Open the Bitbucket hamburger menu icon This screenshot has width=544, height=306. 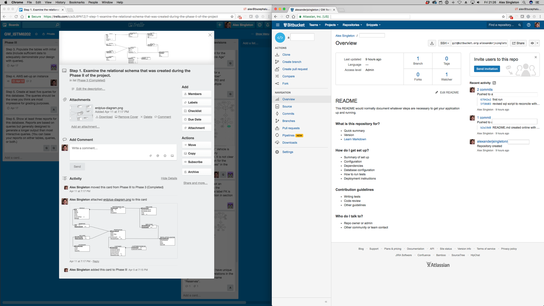coord(278,25)
